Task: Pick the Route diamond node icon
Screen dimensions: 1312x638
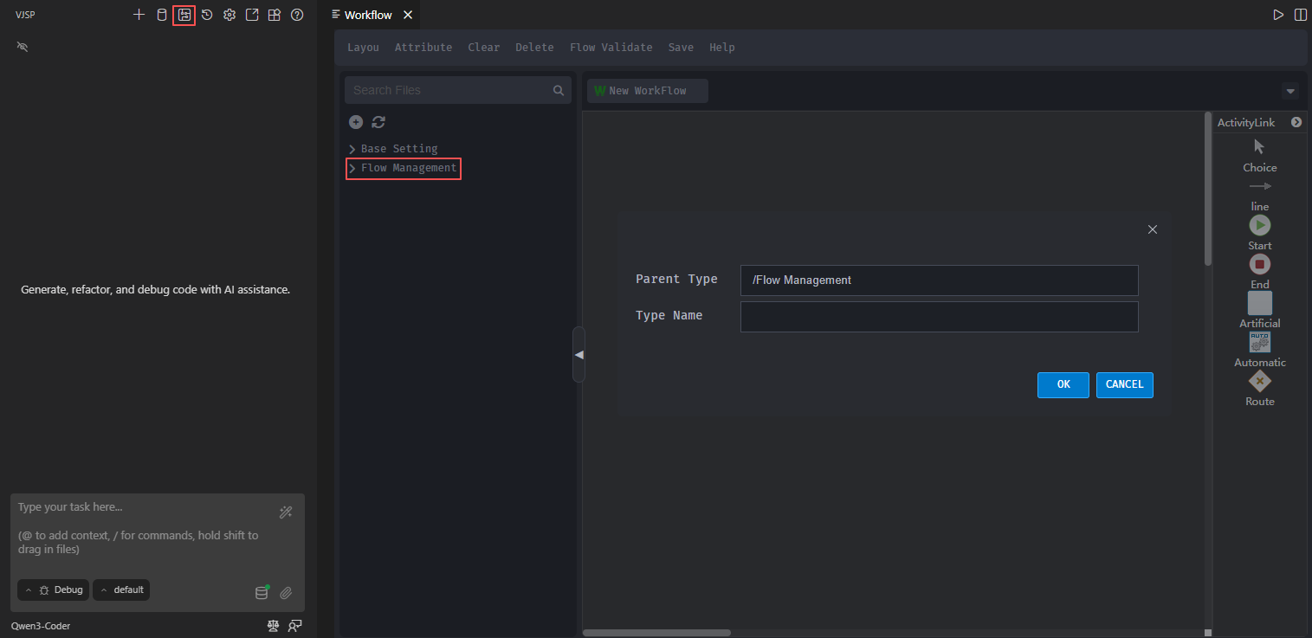Action: [1259, 381]
